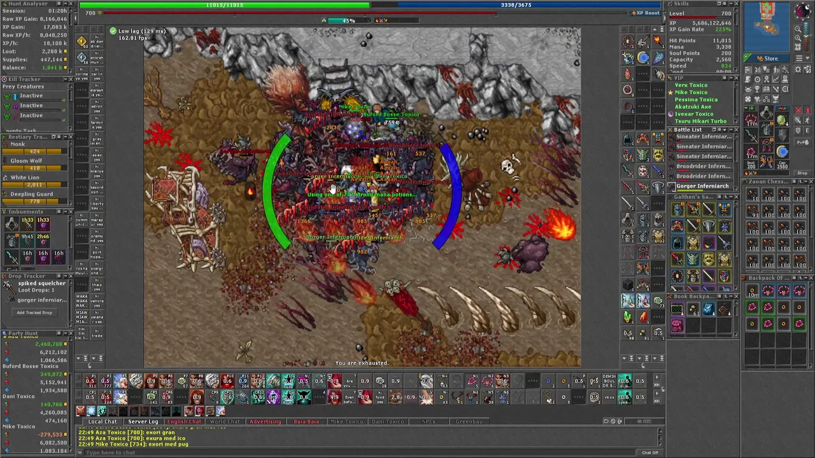Image resolution: width=815 pixels, height=458 pixels.
Task: Click Dani Toxico in Party Hunt panel
Action: coord(19,396)
